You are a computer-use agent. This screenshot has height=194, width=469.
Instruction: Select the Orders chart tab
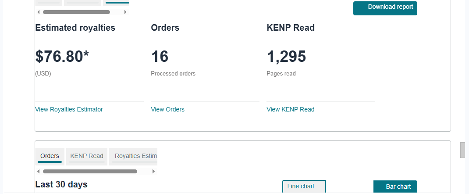point(50,156)
